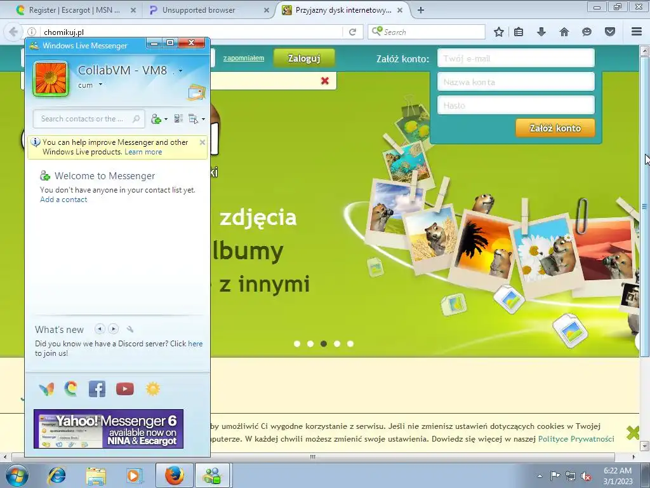Click the Learn more link in Messenger
650x488 pixels.
[x=143, y=152]
